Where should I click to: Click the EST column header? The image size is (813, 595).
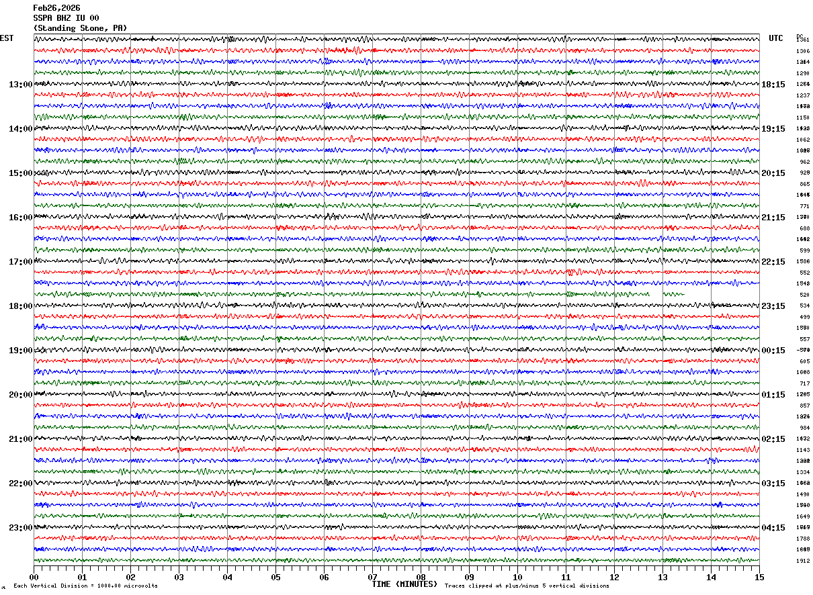7,38
